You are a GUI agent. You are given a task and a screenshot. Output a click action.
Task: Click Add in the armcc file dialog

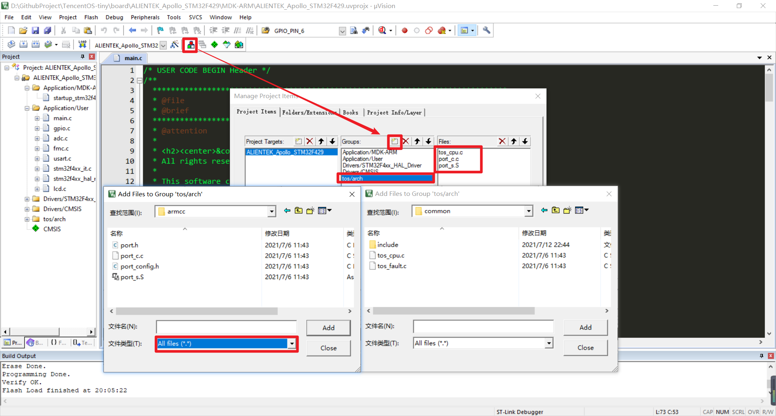[x=328, y=328]
